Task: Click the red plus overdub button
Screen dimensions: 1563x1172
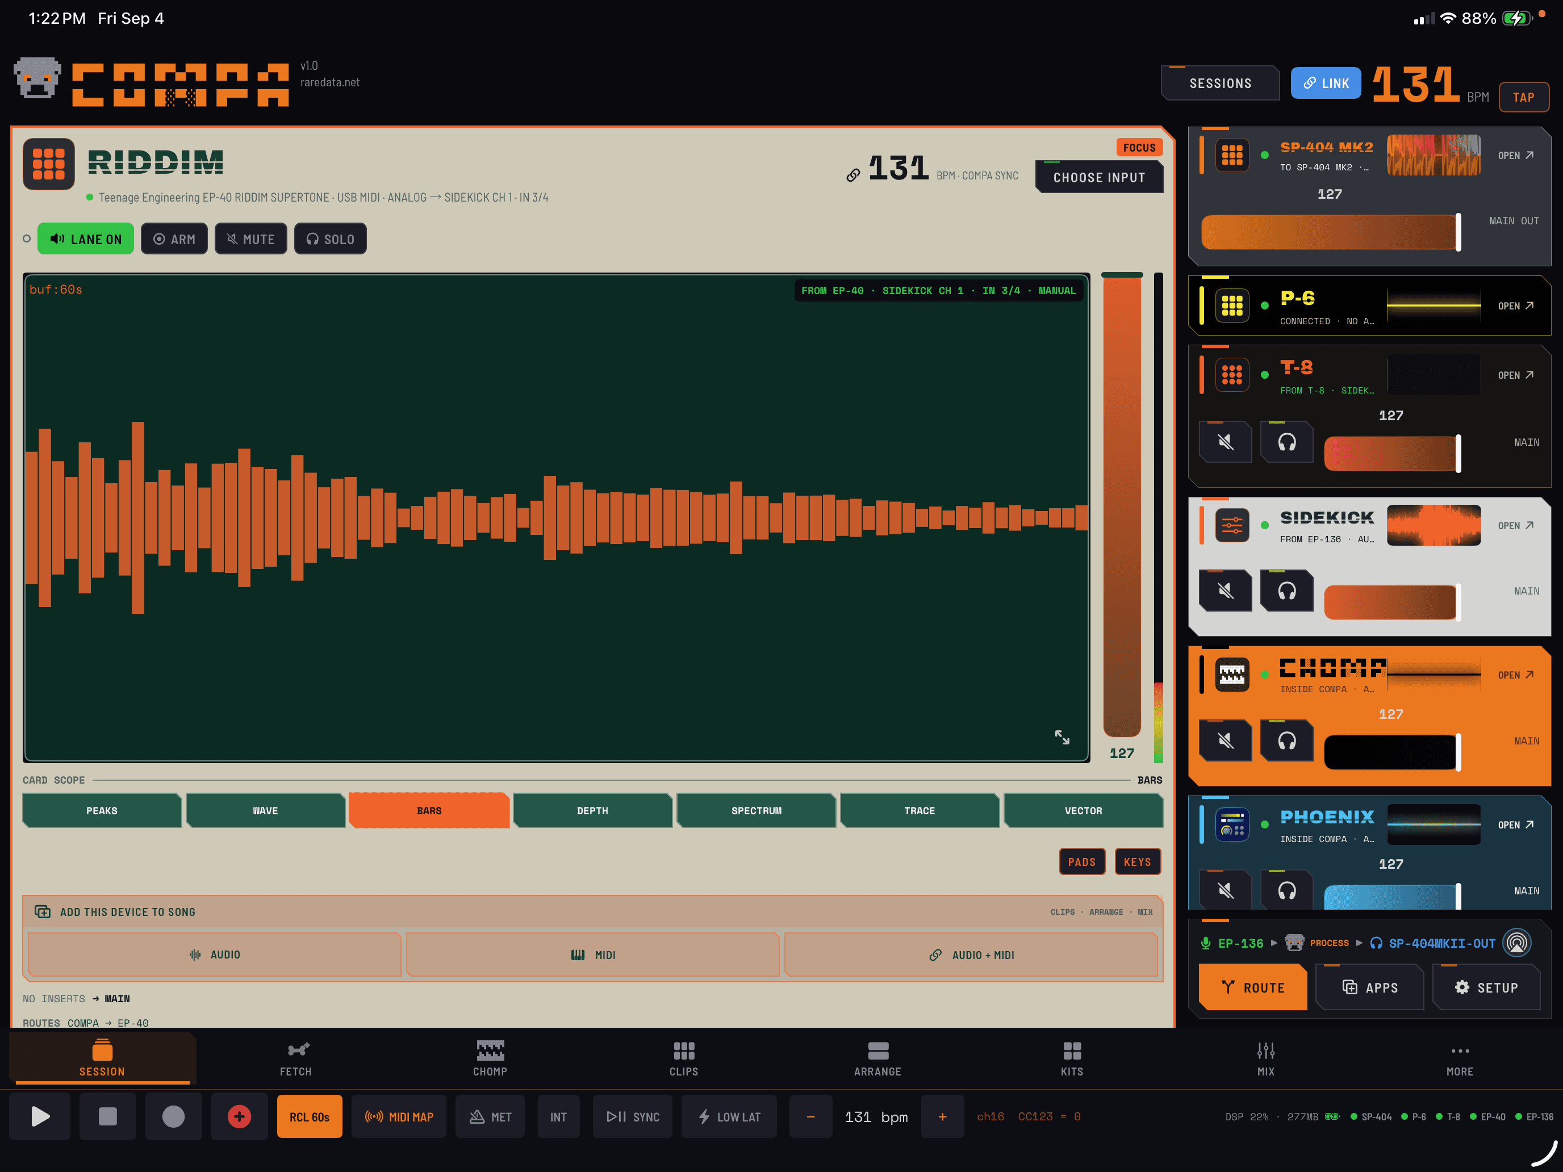Action: point(239,1116)
